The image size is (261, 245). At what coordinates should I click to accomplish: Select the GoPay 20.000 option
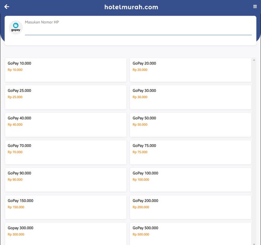point(190,70)
